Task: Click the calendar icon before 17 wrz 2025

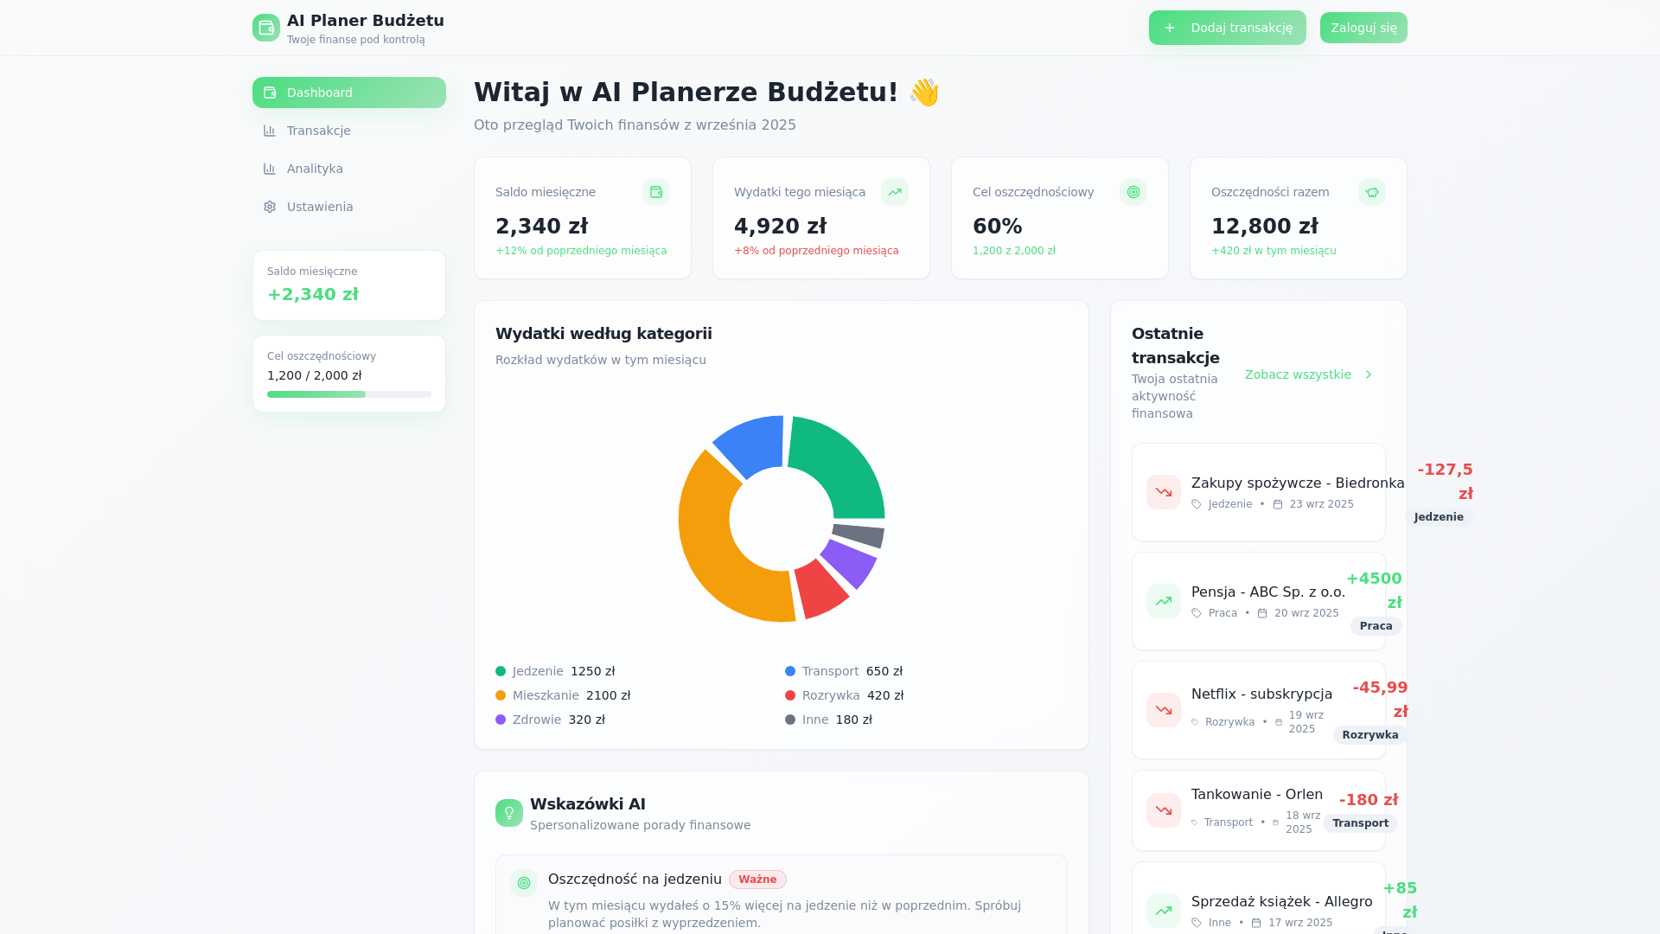Action: [x=1256, y=923]
